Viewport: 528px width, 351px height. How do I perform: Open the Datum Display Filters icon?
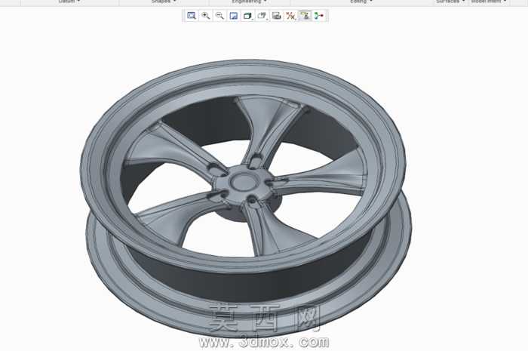290,16
